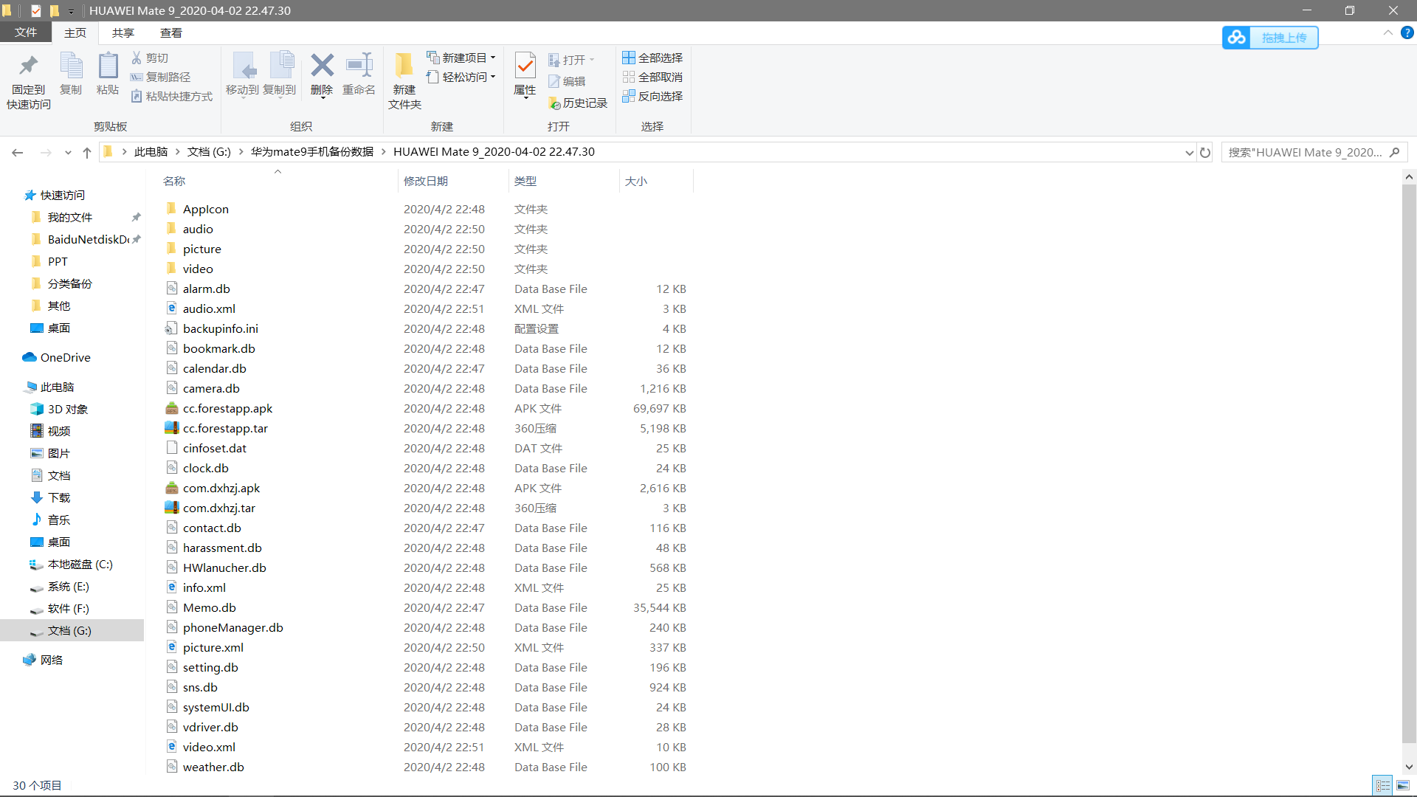This screenshot has width=1417, height=797.
Task: Click Select All (全部选择) option
Action: click(x=652, y=58)
